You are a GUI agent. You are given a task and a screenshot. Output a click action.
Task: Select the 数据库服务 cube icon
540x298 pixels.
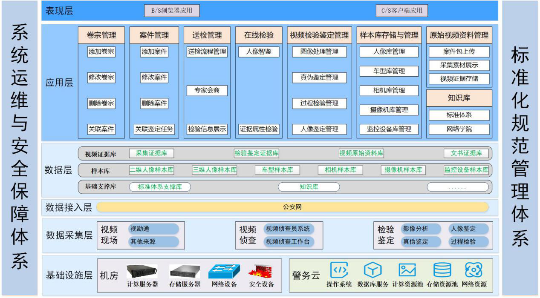click(373, 269)
